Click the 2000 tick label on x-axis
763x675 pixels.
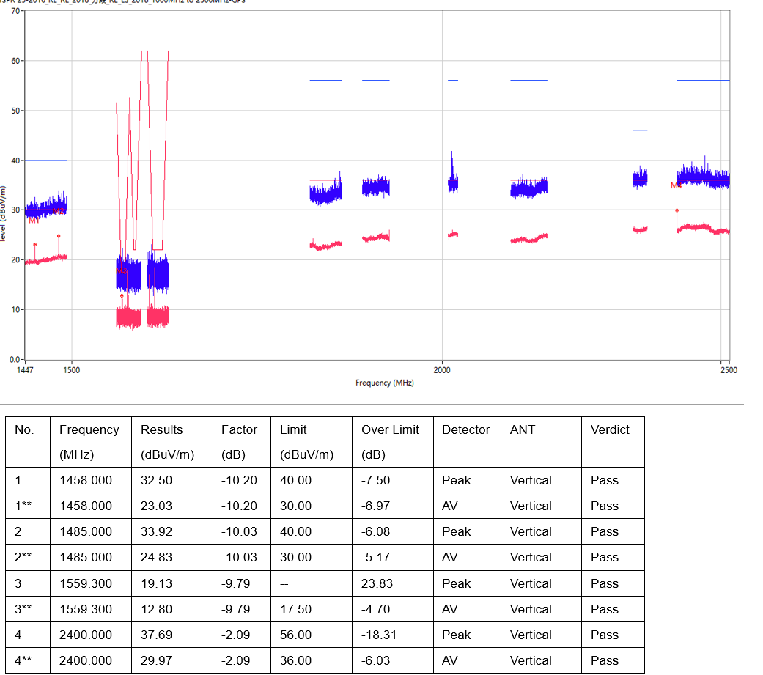442,370
